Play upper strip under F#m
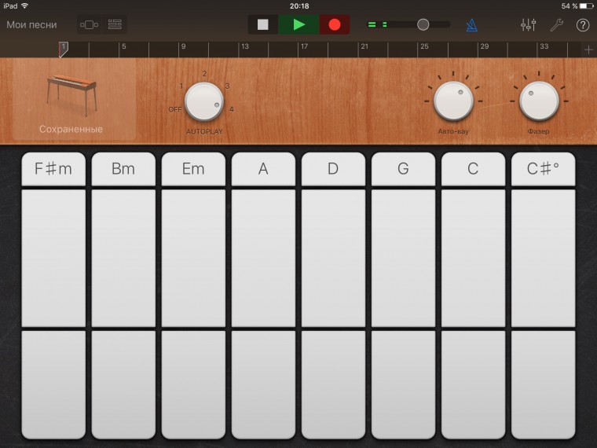 pos(53,258)
